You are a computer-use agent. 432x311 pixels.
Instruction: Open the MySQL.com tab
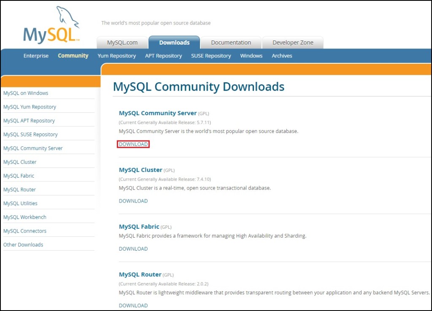pyautogui.click(x=122, y=43)
